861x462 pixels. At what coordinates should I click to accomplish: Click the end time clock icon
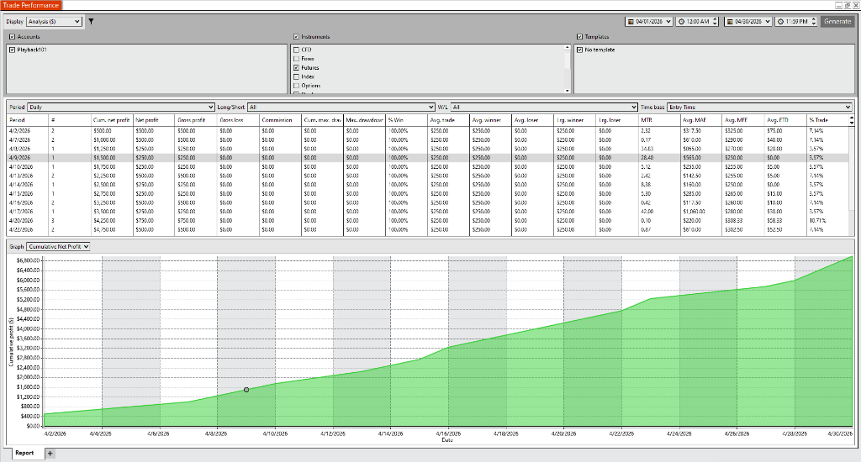(780, 22)
